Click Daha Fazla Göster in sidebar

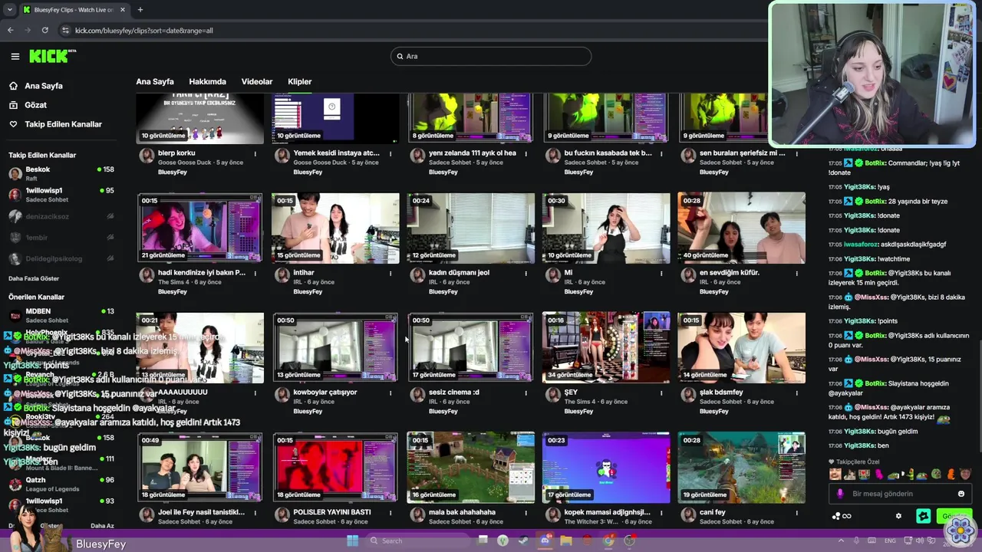pos(34,278)
